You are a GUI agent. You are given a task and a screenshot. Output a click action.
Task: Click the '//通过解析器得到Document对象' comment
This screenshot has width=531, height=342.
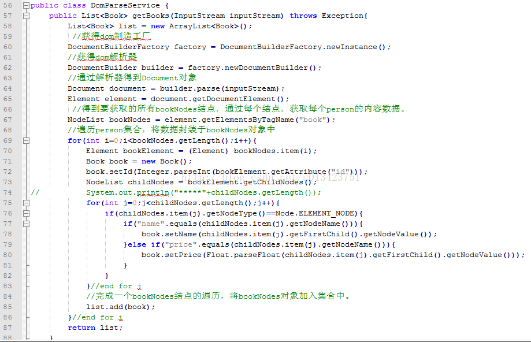(x=132, y=77)
